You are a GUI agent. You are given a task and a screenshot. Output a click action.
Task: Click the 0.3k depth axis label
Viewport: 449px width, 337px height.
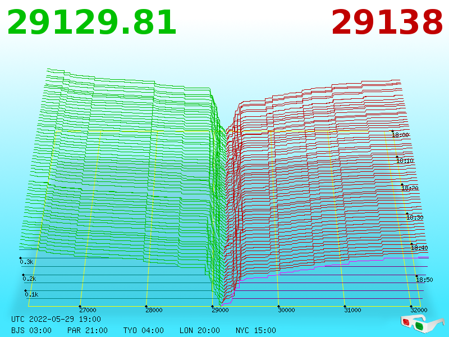(26, 262)
